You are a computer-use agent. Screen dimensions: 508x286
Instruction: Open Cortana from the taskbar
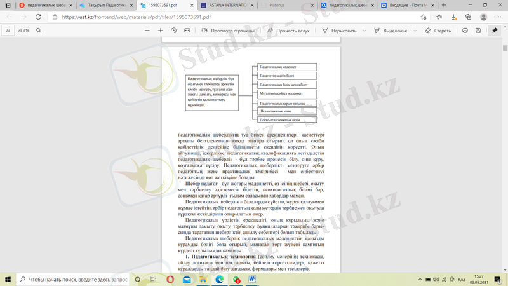tap(137, 279)
